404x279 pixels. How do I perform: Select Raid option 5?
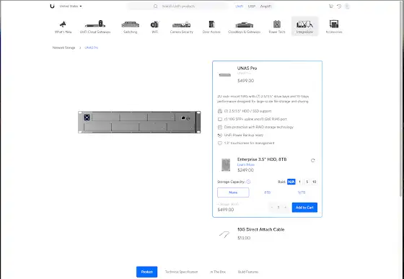[x=307, y=182]
